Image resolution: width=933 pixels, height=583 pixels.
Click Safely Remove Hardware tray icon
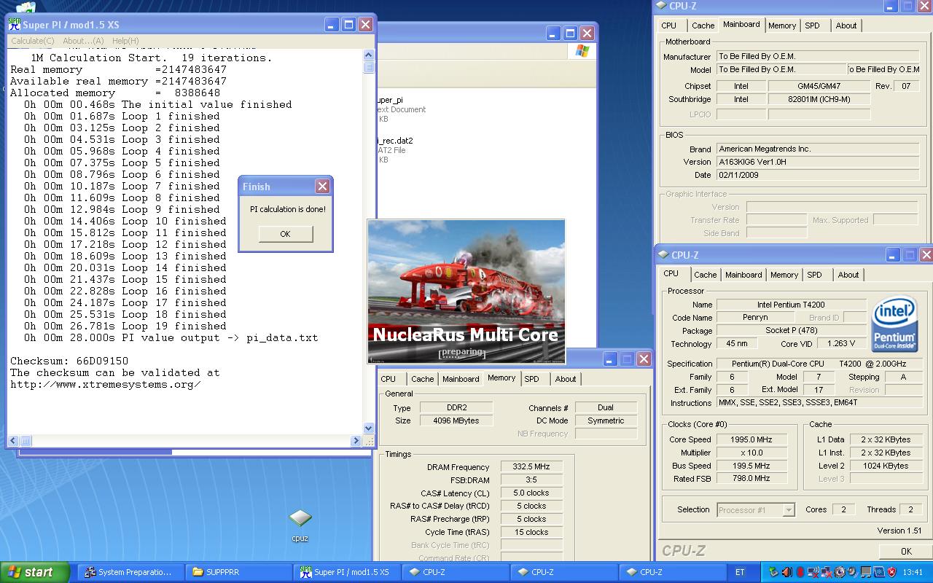[773, 572]
